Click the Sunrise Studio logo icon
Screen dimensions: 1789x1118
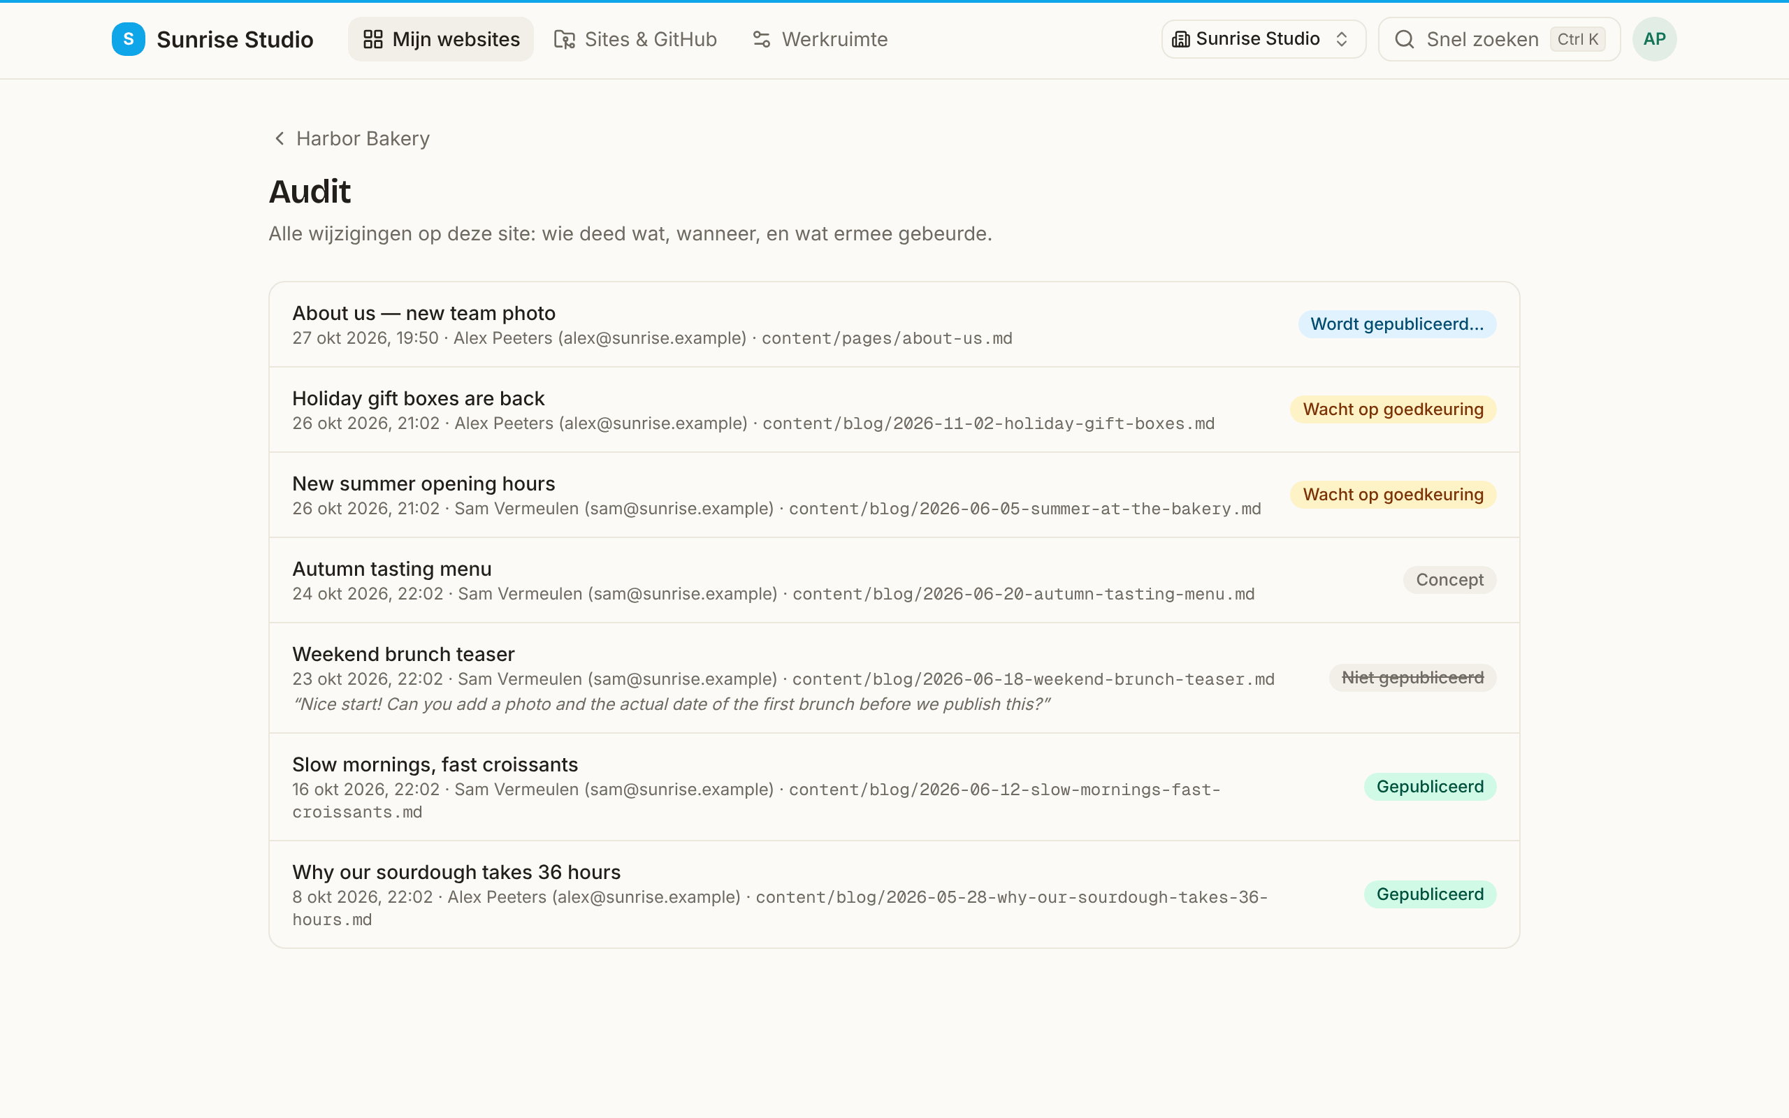click(128, 39)
